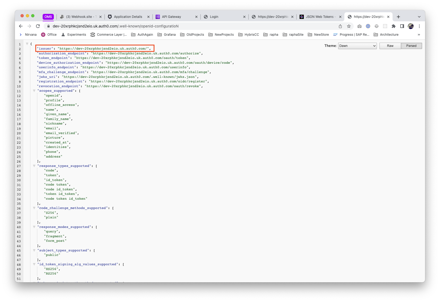Collapse the scopes_supported array
The width and height of the screenshot is (440, 302).
coord(34,91)
